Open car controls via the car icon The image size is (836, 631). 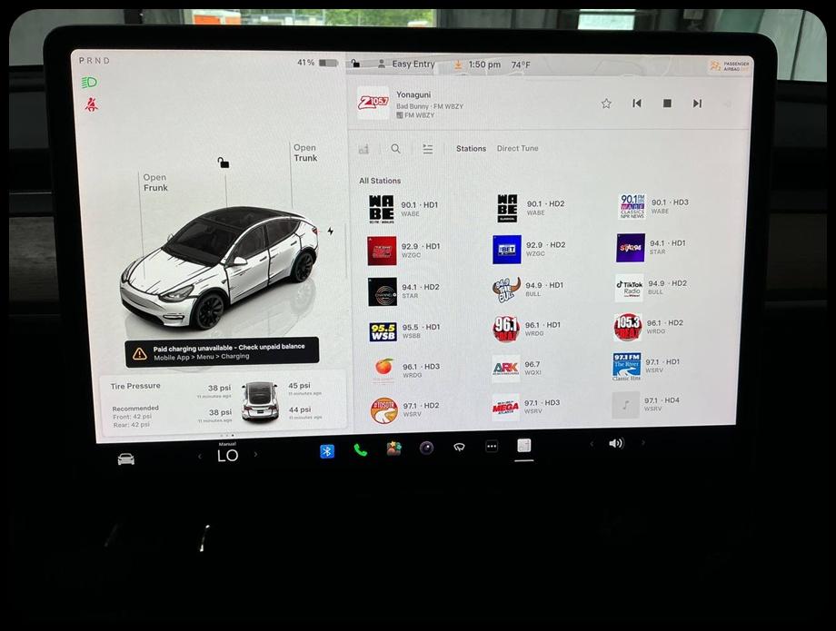point(125,459)
